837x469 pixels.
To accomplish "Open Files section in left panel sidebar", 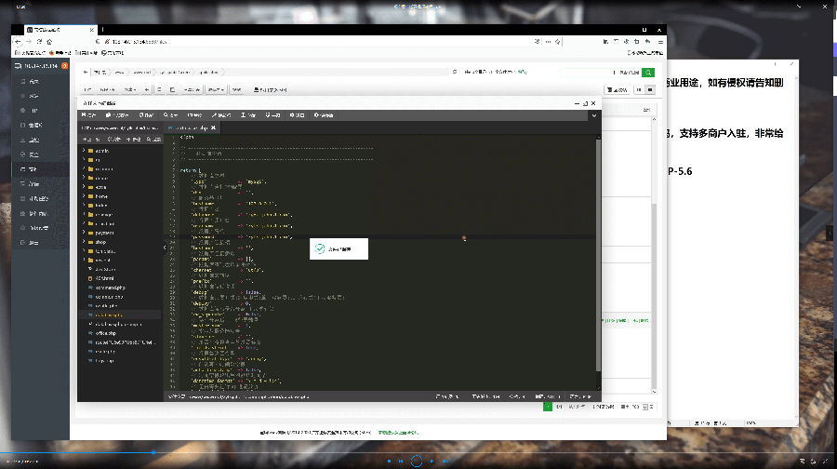I will coord(35,168).
